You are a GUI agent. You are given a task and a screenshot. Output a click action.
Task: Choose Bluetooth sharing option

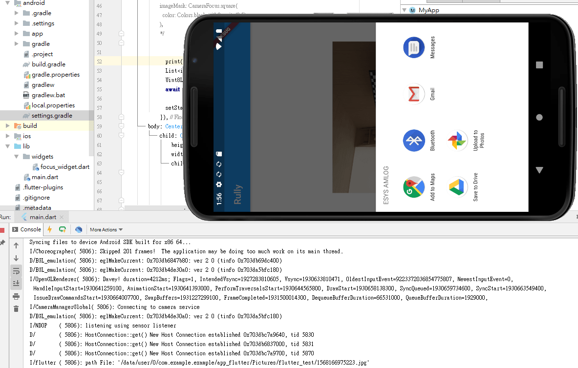coord(414,141)
